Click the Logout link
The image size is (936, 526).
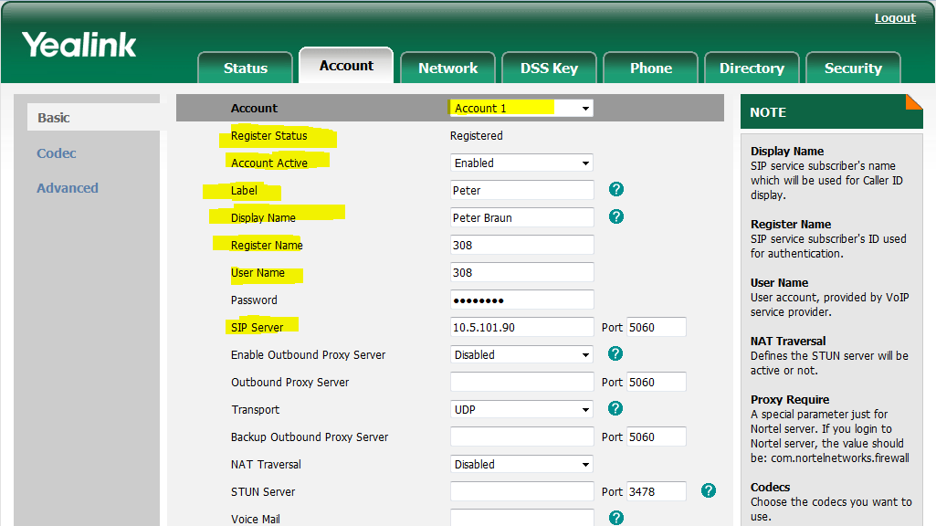click(895, 18)
